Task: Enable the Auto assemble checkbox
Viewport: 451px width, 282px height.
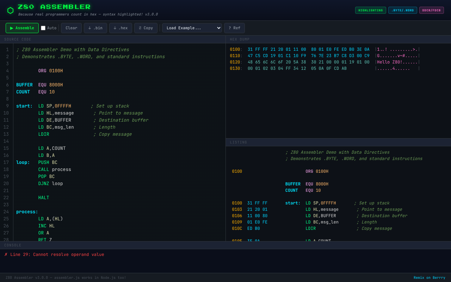Action: coord(43,28)
